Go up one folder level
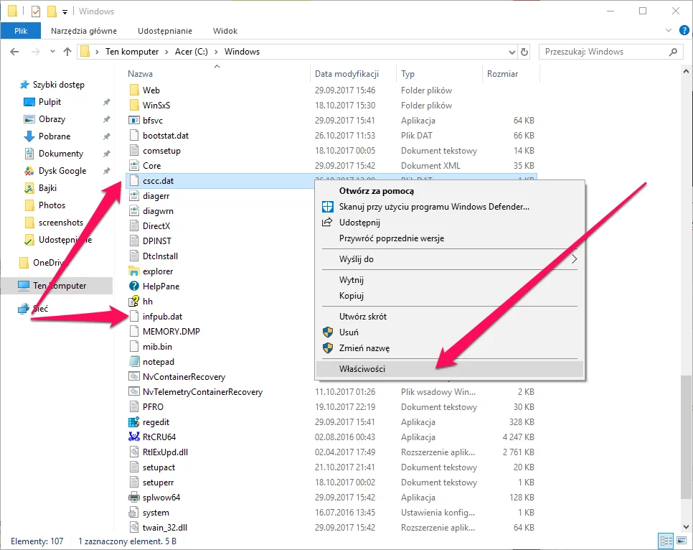The width and height of the screenshot is (693, 550). 67,52
